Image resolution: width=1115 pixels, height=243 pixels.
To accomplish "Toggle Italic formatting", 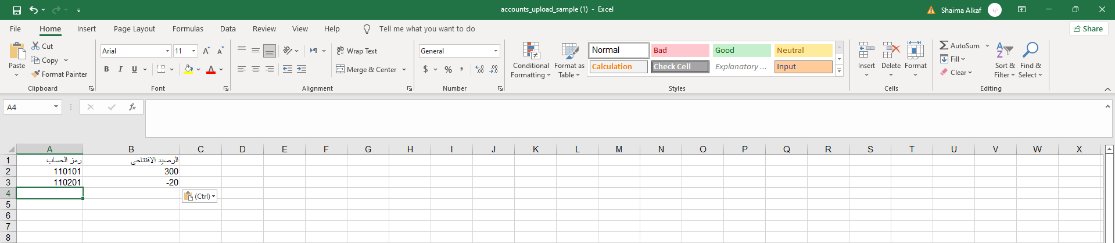I will tap(120, 69).
